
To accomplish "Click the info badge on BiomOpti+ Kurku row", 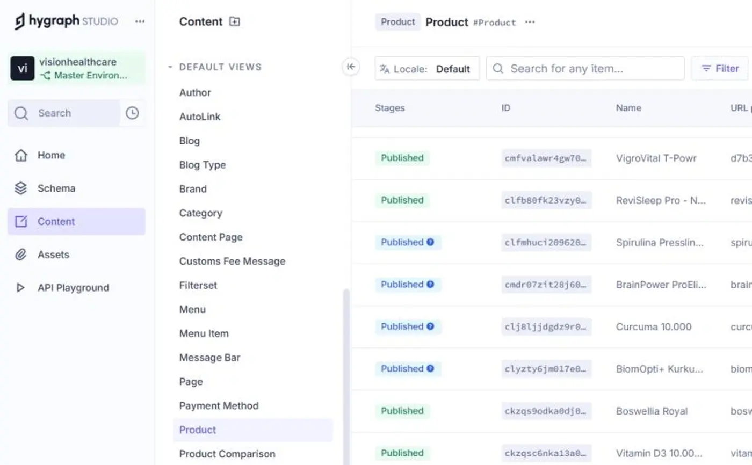I will pyautogui.click(x=430, y=368).
